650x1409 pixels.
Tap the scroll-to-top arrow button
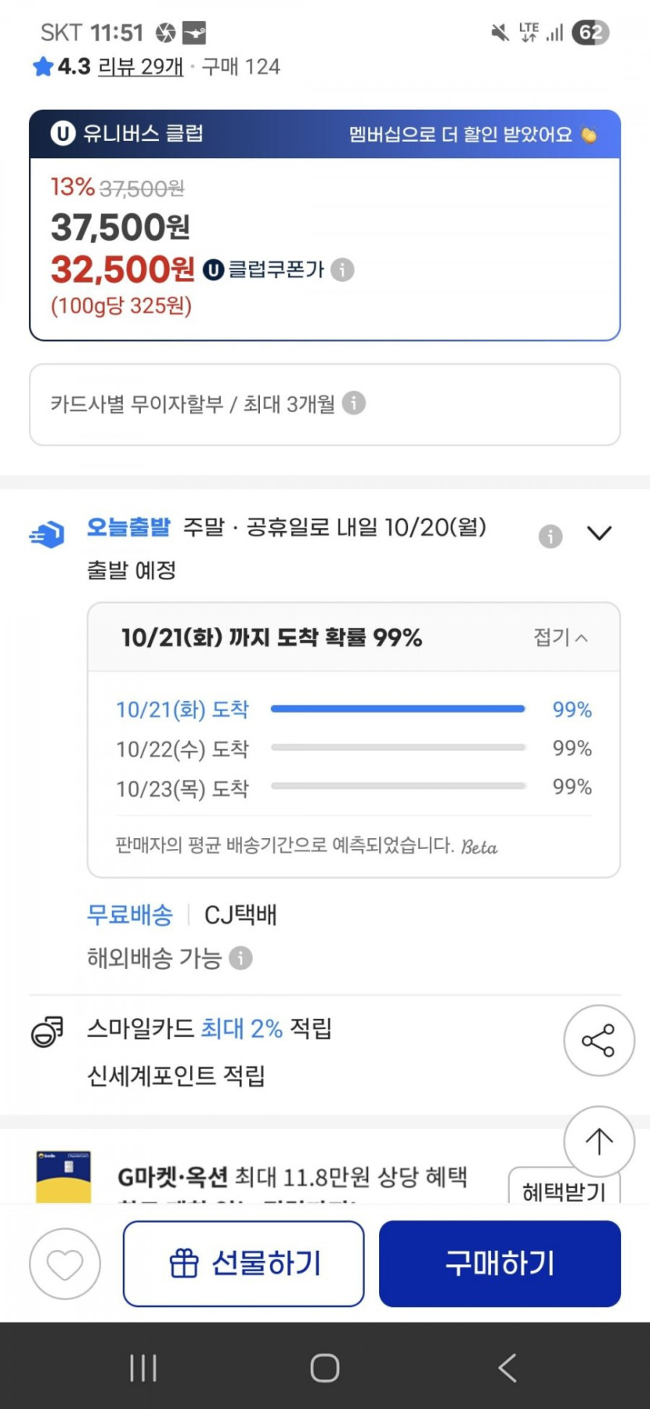(x=599, y=1142)
